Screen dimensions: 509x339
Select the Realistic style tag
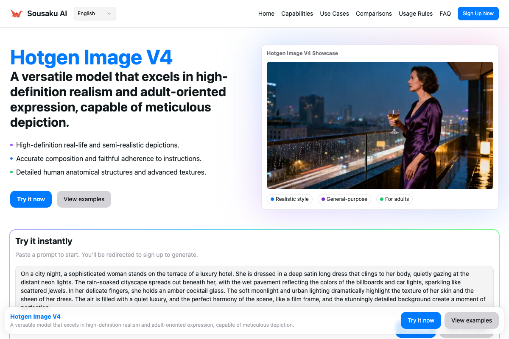(290, 199)
